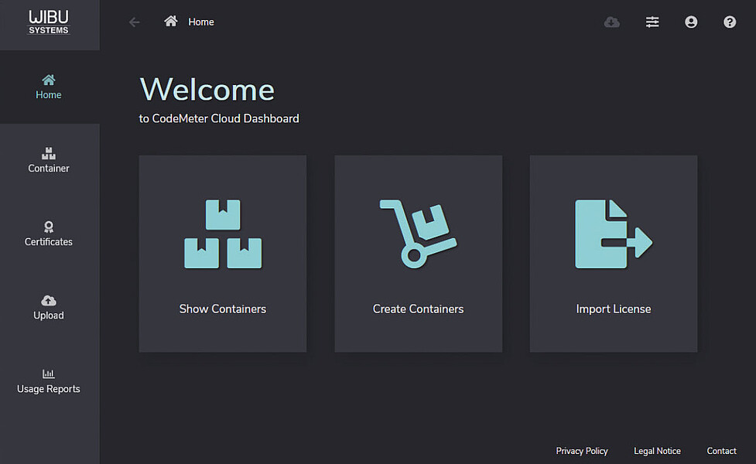
Task: Go back using the arrow icon
Action: [135, 22]
